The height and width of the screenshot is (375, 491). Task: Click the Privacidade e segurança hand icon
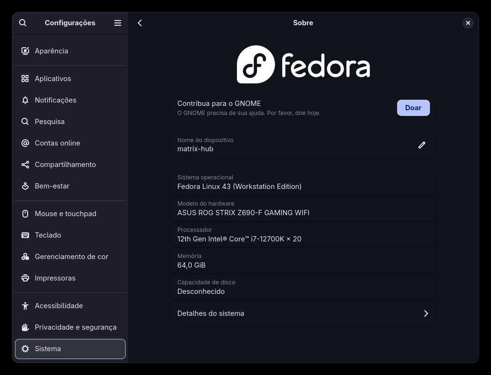tap(25, 327)
